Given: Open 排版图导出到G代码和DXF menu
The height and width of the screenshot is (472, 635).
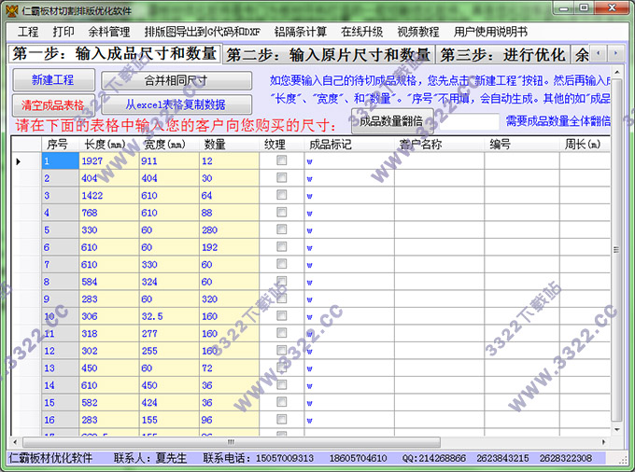Looking at the screenshot, I should pos(202,32).
